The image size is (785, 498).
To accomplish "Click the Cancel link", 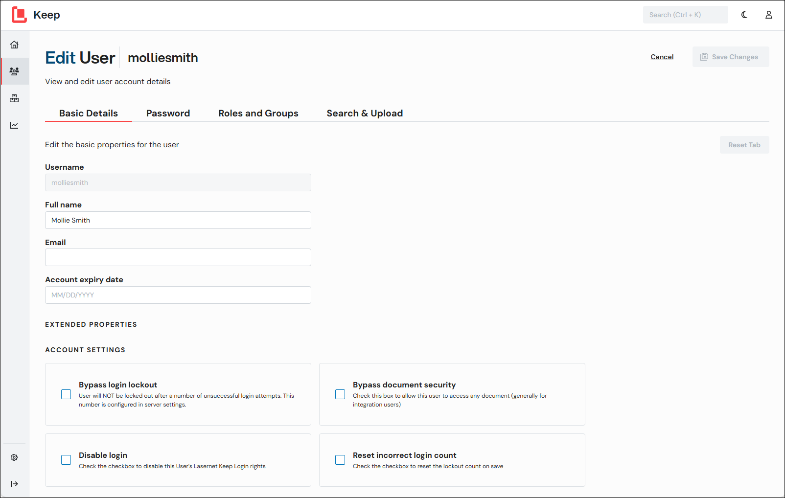I will (x=662, y=57).
